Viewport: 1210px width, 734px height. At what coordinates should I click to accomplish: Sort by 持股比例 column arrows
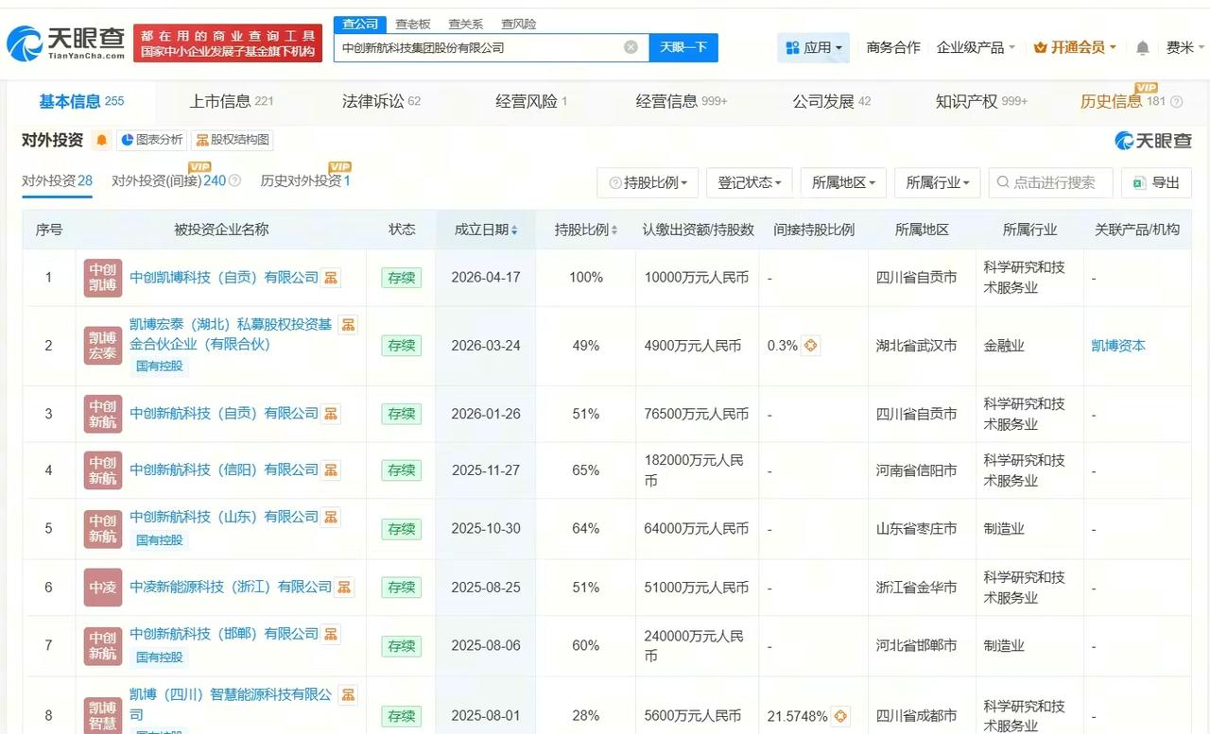tap(614, 230)
